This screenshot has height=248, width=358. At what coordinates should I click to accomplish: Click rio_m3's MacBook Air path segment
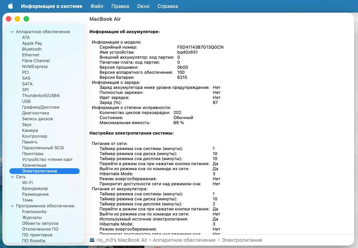coord(122,240)
